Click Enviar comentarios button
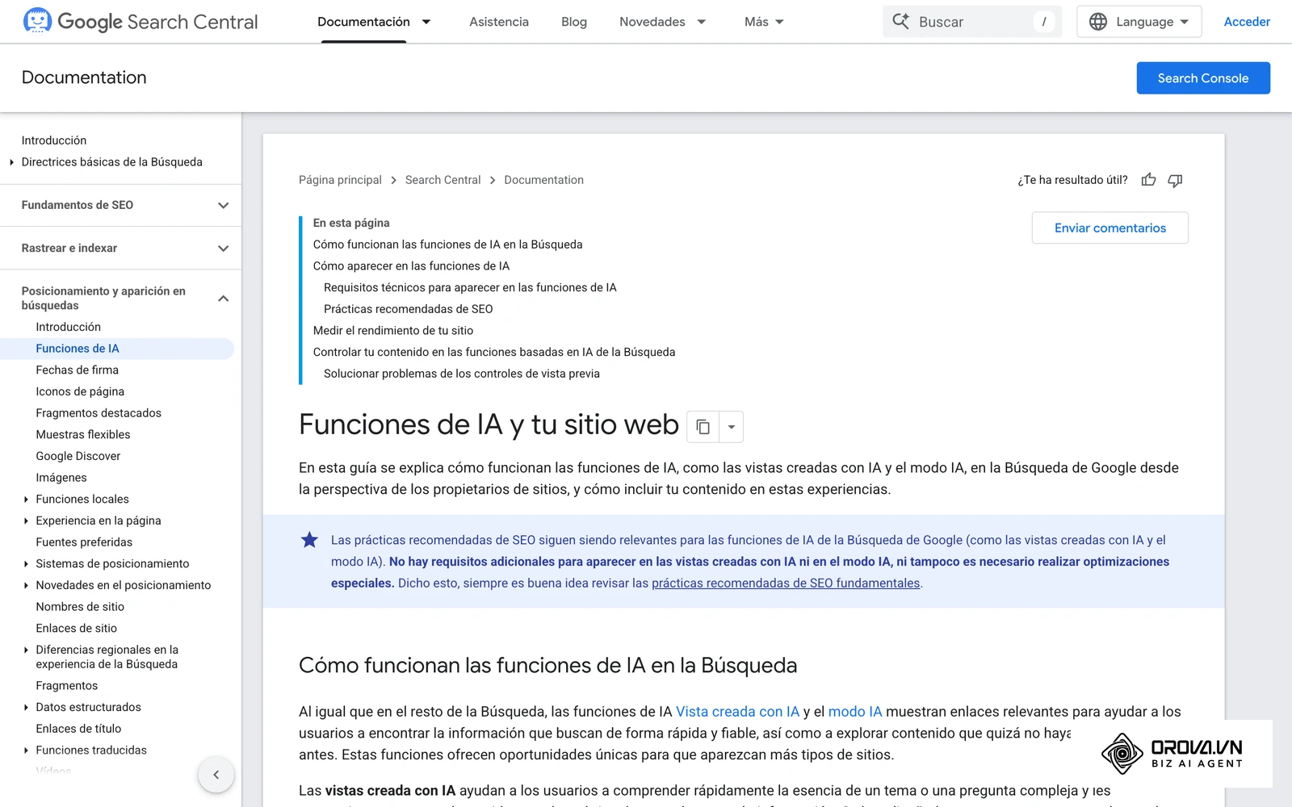1292x807 pixels. pos(1110,228)
